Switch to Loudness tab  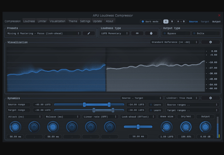[x=29, y=21]
